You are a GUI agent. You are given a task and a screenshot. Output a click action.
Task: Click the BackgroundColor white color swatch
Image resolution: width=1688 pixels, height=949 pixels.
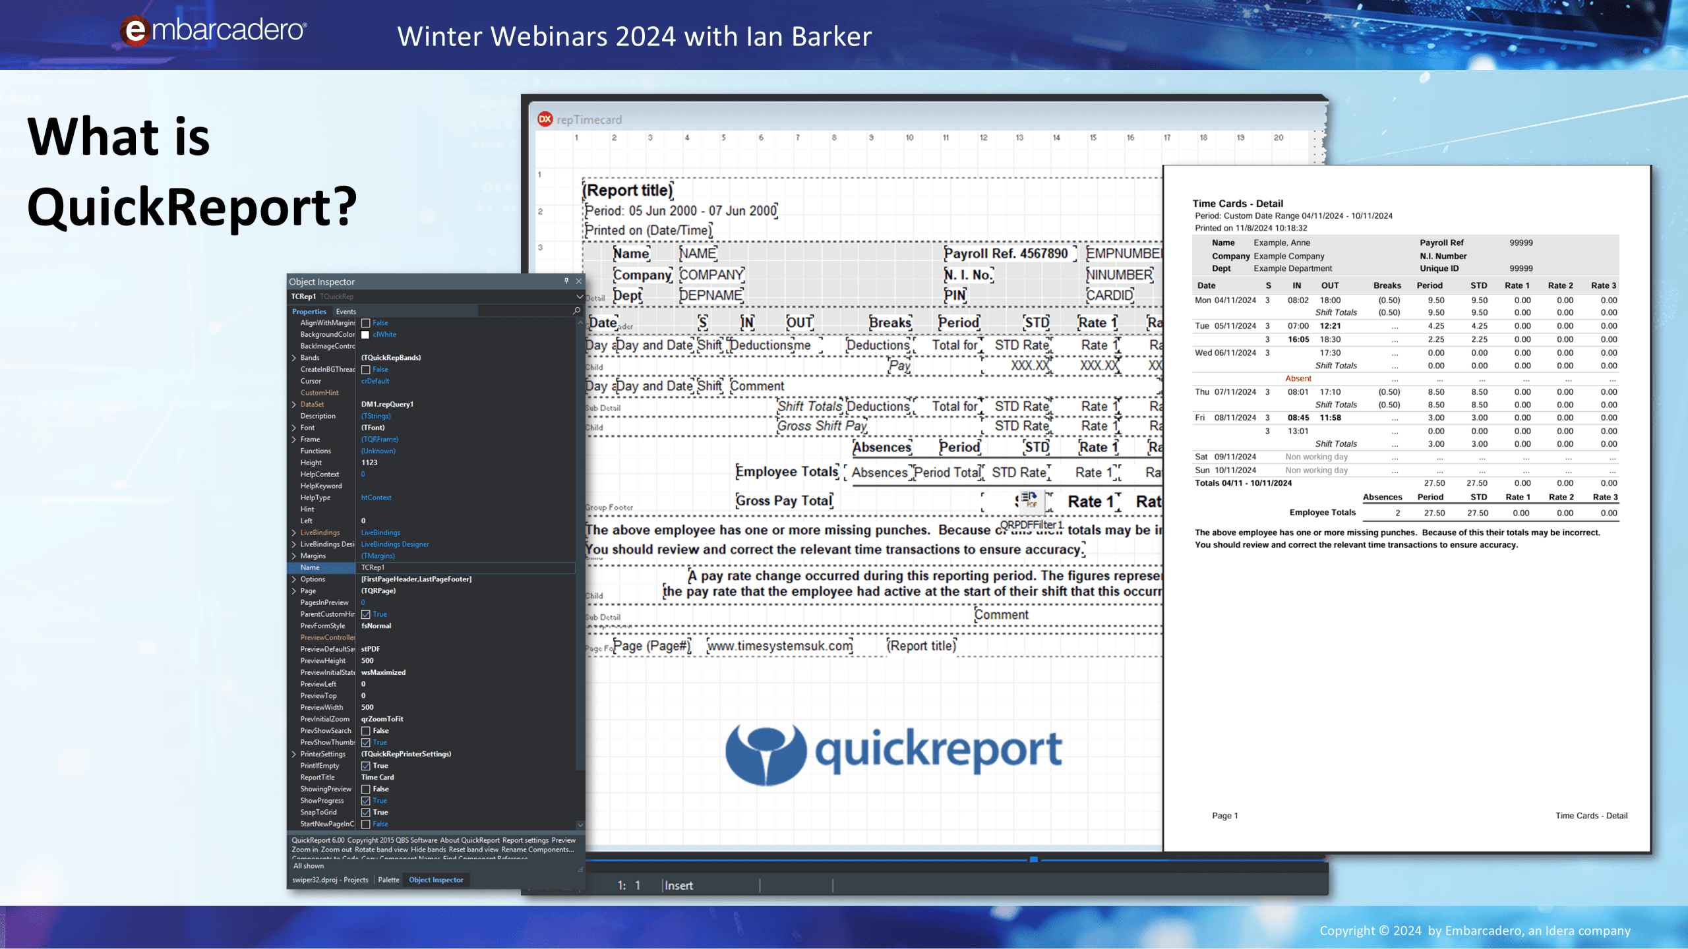365,335
